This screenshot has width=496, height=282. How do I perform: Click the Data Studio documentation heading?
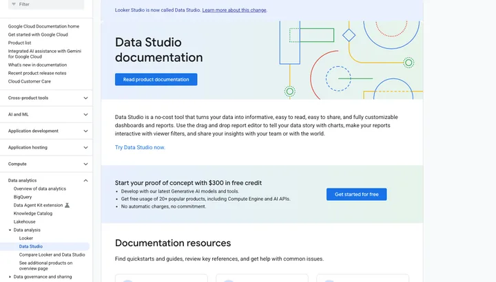click(x=159, y=50)
